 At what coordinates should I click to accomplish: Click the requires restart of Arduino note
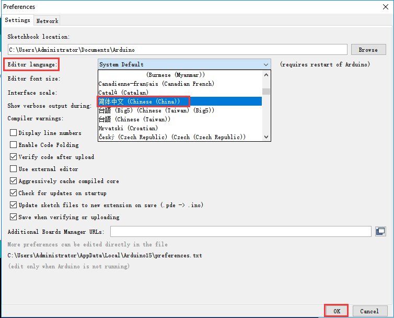325,64
